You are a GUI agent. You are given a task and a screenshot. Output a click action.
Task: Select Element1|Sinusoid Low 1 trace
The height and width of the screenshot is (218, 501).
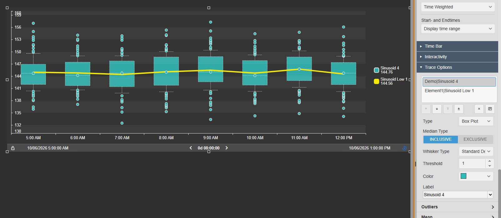459,91
